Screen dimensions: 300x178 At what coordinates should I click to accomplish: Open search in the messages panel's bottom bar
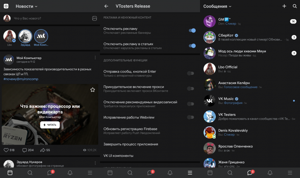click(x=230, y=173)
